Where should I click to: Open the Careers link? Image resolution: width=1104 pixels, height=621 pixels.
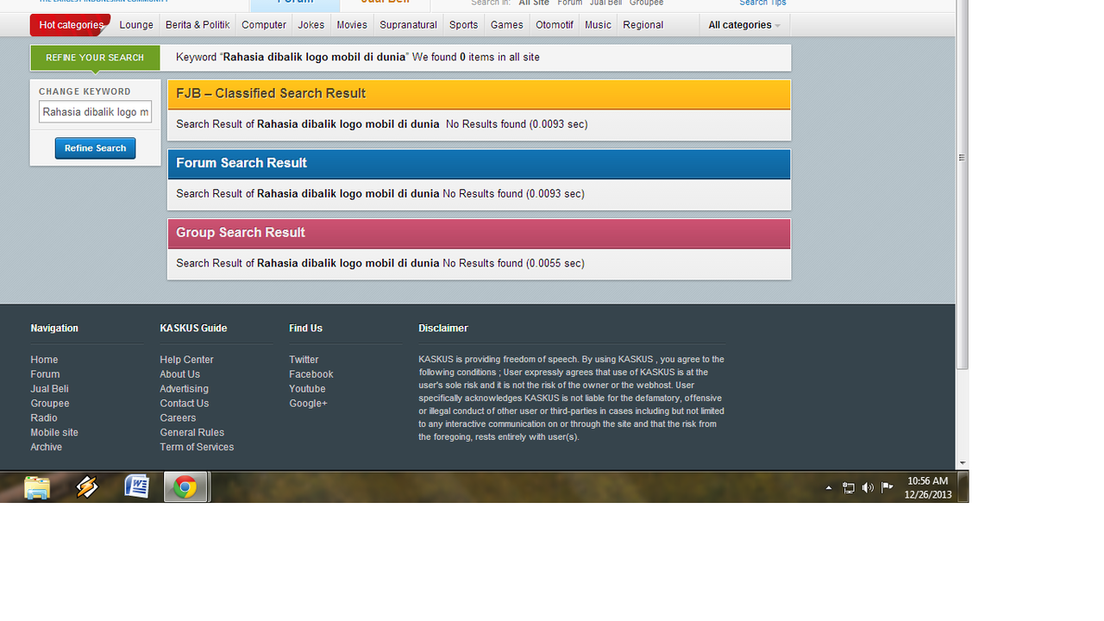click(178, 418)
